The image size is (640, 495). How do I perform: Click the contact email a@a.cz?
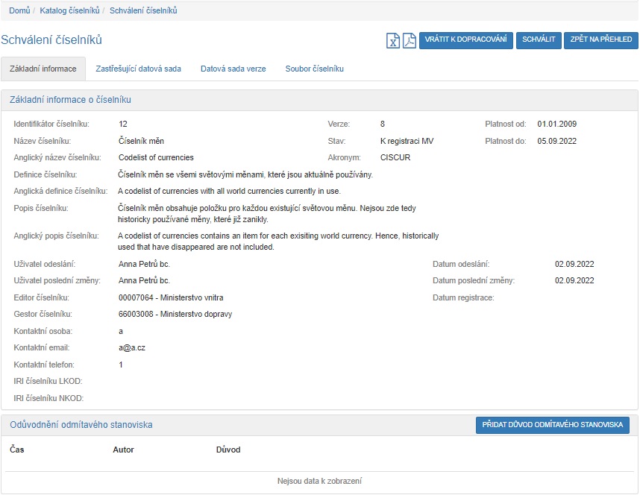click(131, 347)
